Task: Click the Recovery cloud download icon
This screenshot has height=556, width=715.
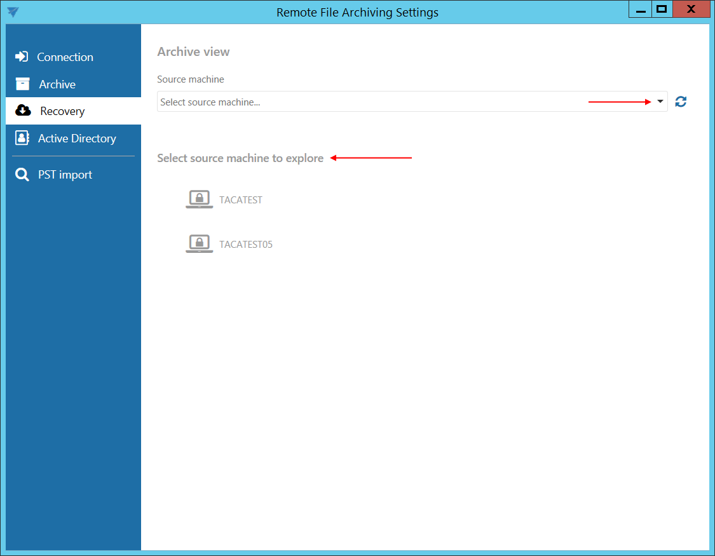Action: click(x=23, y=111)
